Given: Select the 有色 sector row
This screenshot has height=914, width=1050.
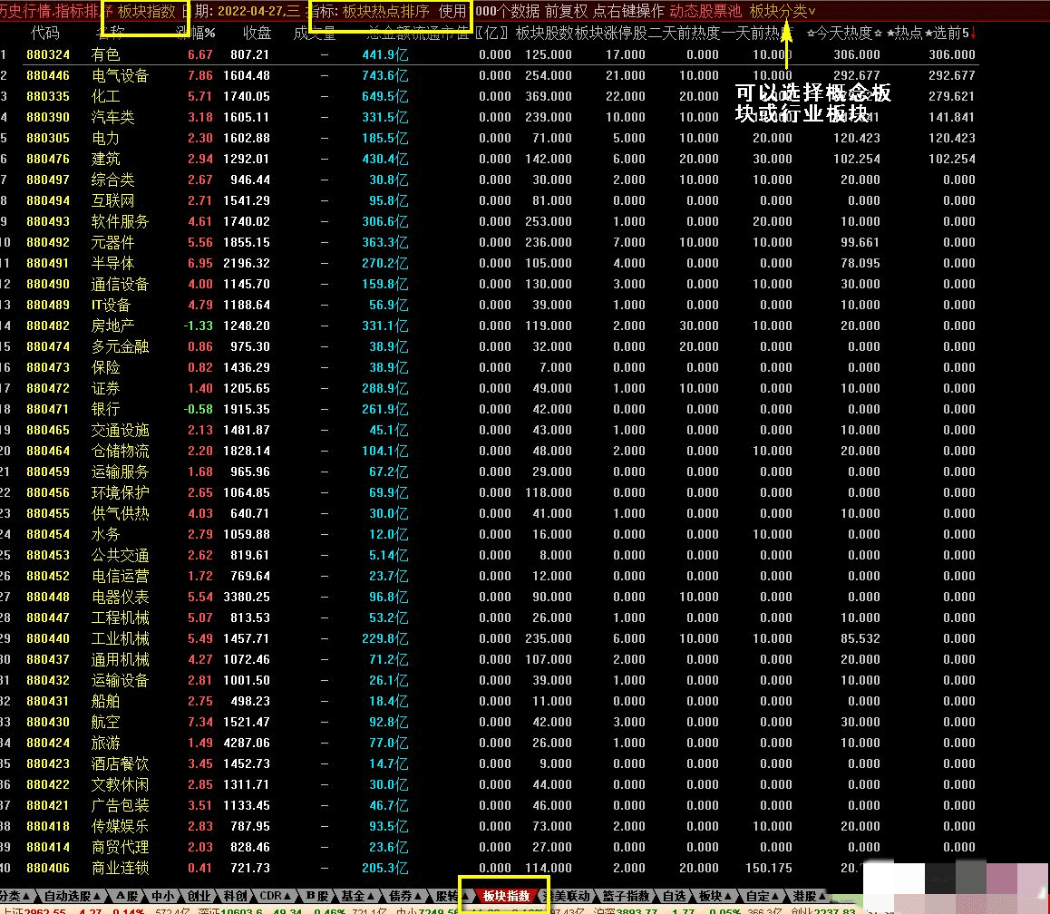Looking at the screenshot, I should [x=105, y=54].
